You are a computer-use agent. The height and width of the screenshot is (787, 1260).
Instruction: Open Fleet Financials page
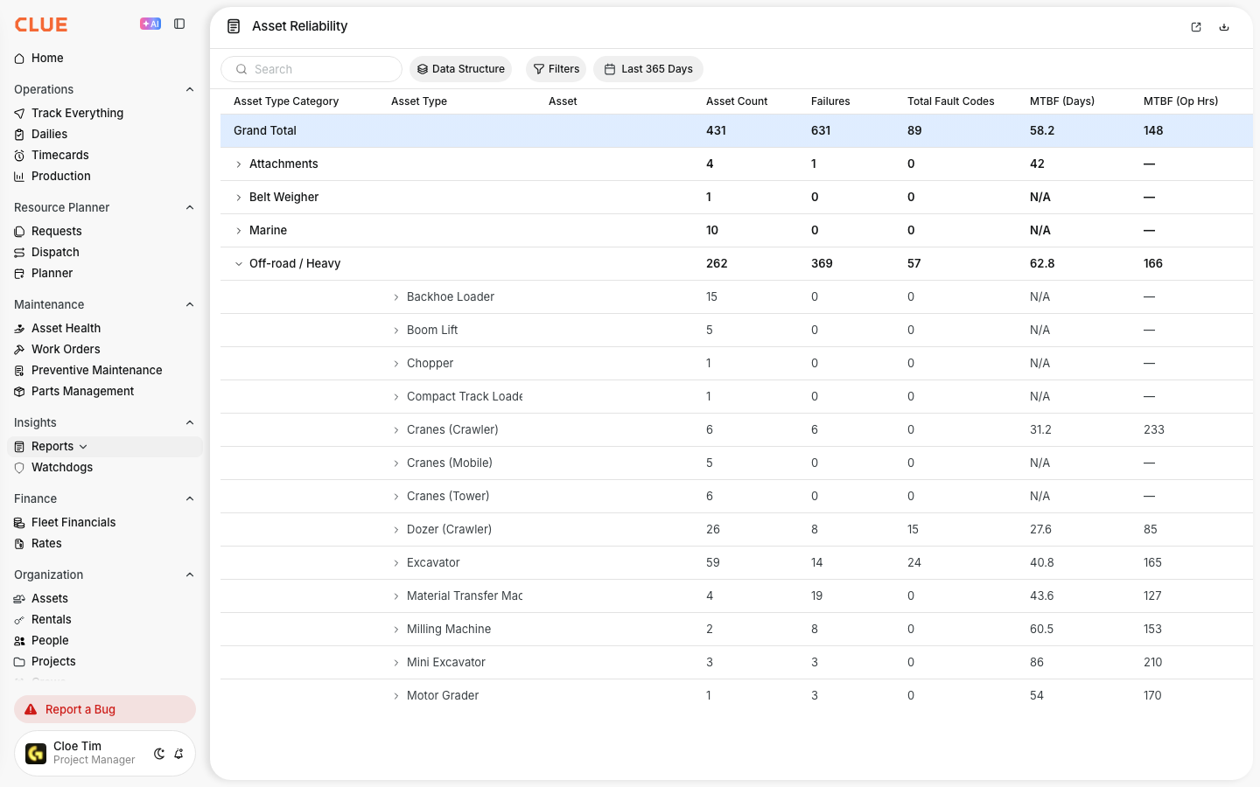tap(73, 522)
